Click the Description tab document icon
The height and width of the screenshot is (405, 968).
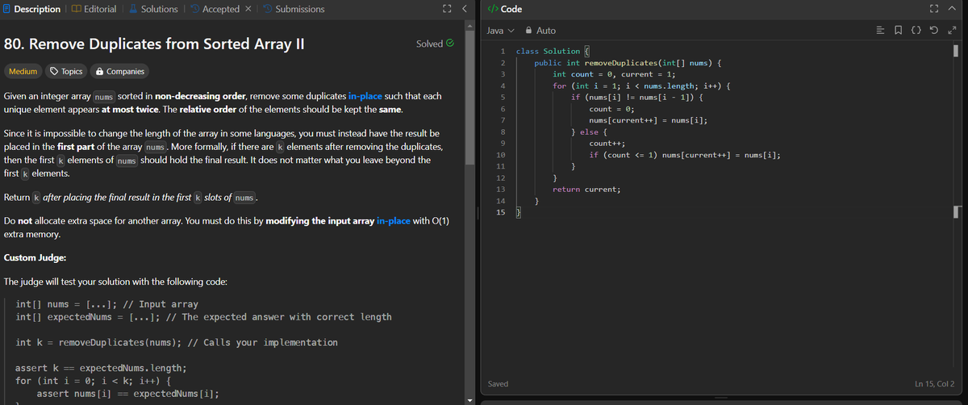coord(8,9)
